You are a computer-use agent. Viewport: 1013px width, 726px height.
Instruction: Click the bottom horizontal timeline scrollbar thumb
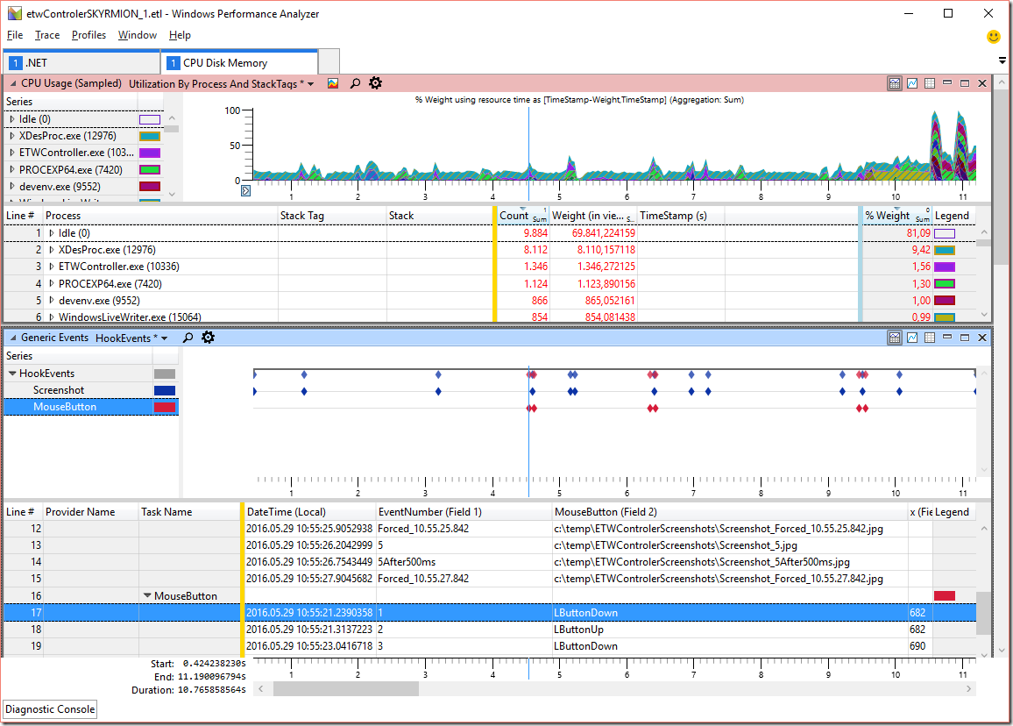(345, 689)
